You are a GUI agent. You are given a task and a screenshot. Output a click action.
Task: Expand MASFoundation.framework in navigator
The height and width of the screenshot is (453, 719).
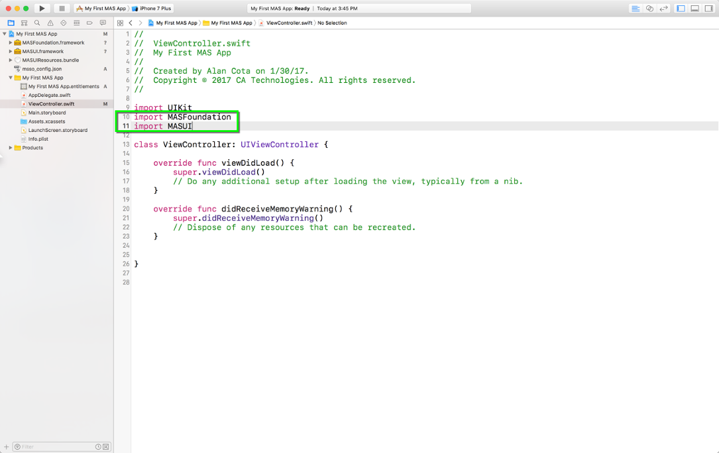tap(11, 42)
